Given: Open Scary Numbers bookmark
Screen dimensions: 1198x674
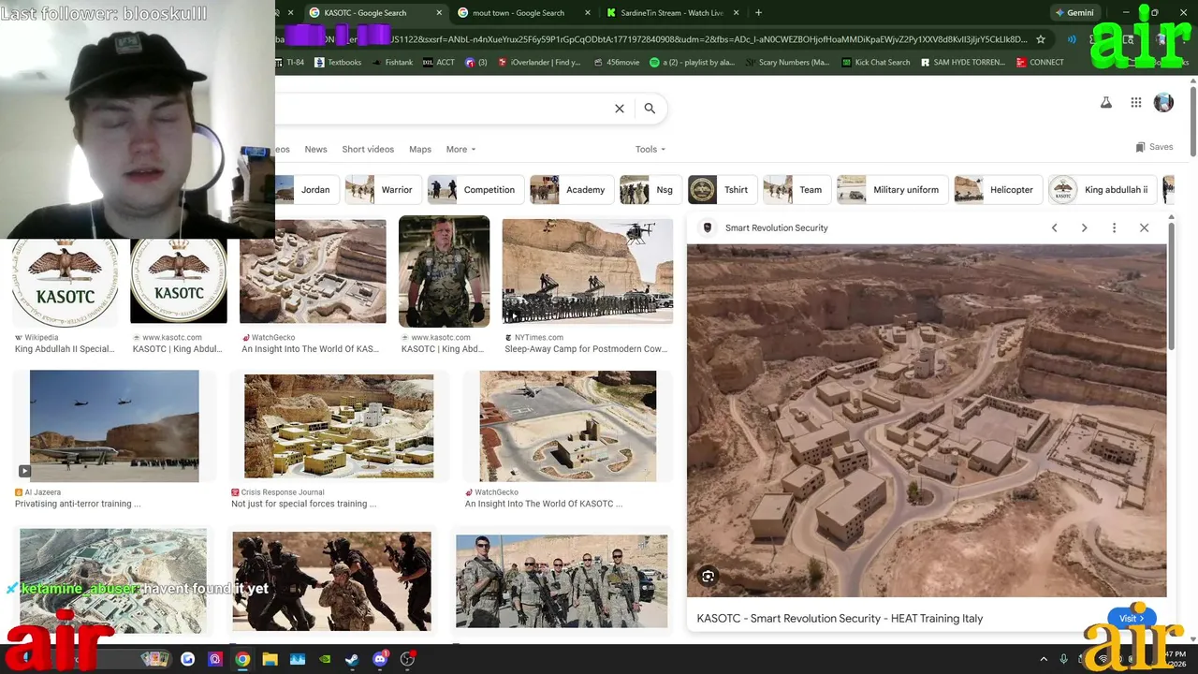Looking at the screenshot, I should click(786, 63).
